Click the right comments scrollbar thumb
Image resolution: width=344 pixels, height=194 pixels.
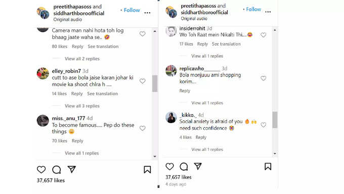tap(275, 120)
